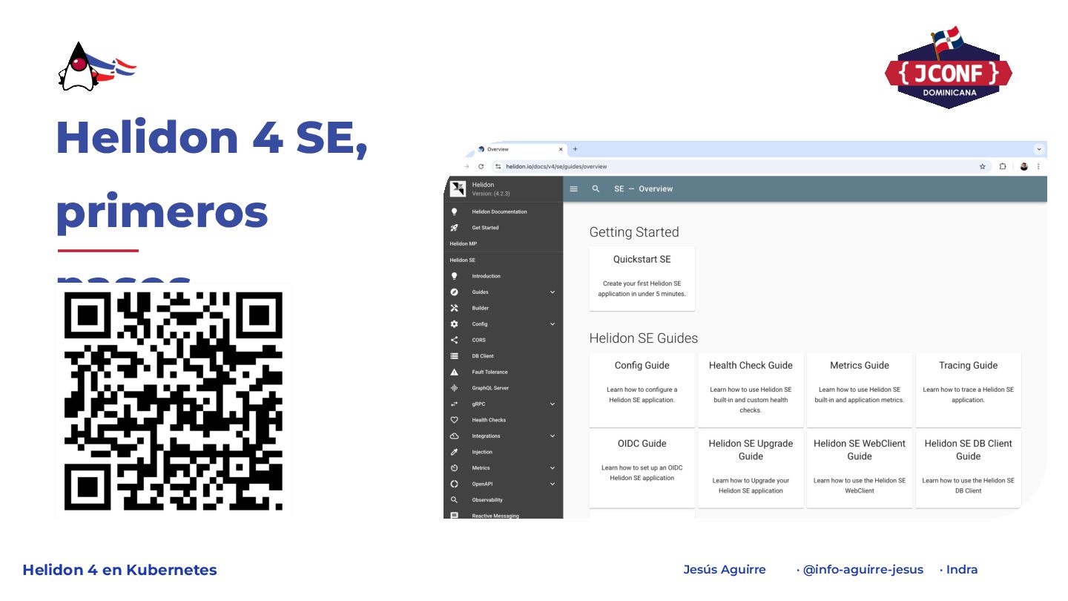Click the QR code image
Screen dimensions: 1068x601
(174, 401)
